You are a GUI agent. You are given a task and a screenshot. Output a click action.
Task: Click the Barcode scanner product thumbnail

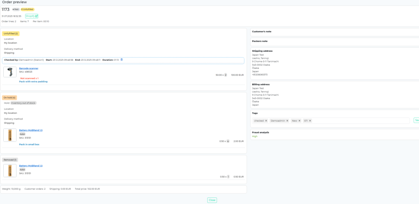pyautogui.click(x=10, y=72)
